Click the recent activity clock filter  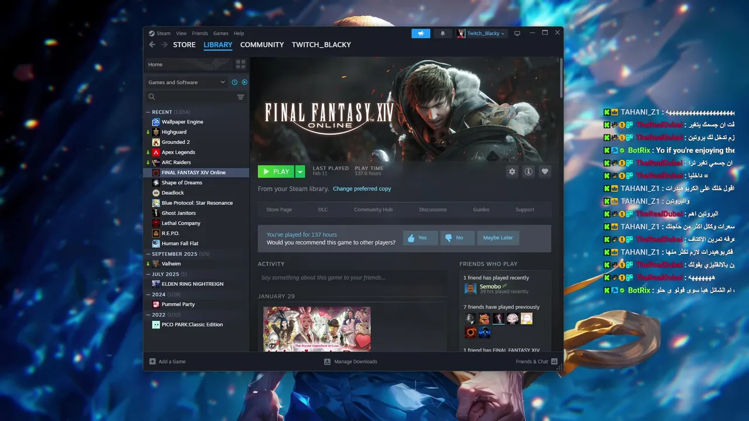pos(235,82)
